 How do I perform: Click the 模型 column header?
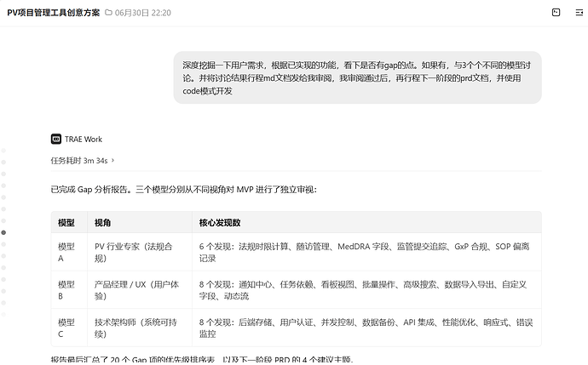pyautogui.click(x=69, y=222)
